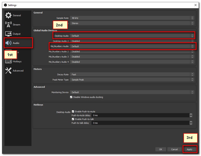201x156 pixels.
Task: Select the Output monitor icon
Action: (x=9, y=34)
